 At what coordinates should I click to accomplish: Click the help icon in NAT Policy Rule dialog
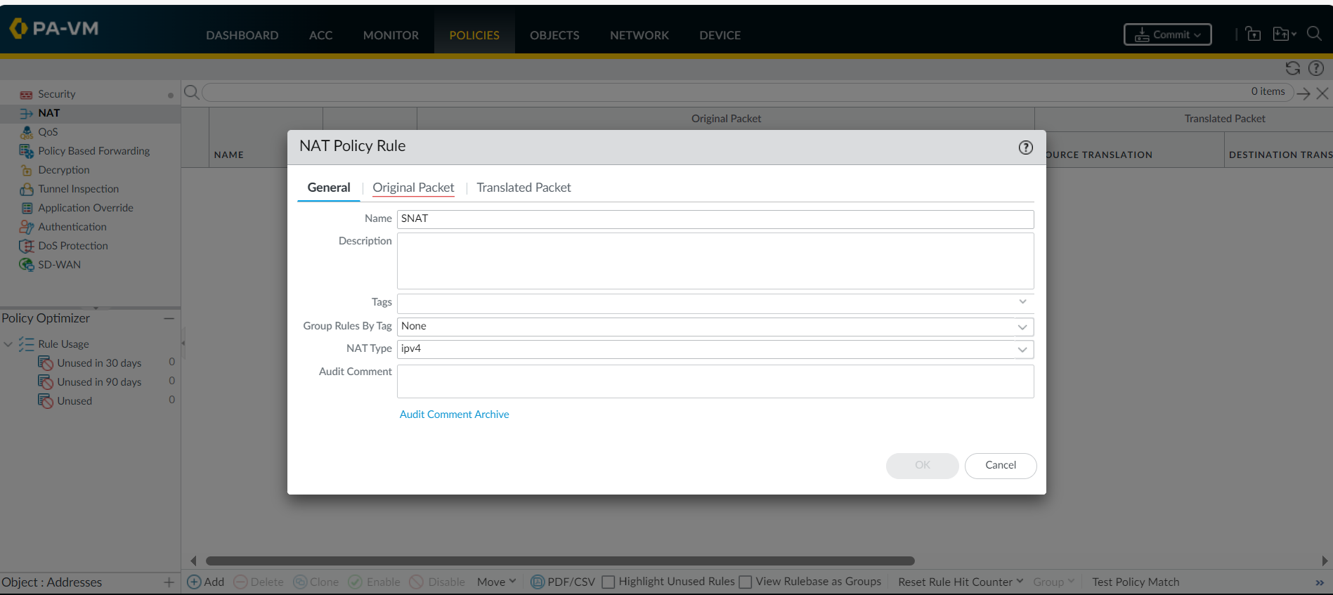(x=1025, y=148)
